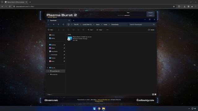198x111 pixels.
Task: Click the search magnifier icon in File Explorer
Action: pos(154,24)
